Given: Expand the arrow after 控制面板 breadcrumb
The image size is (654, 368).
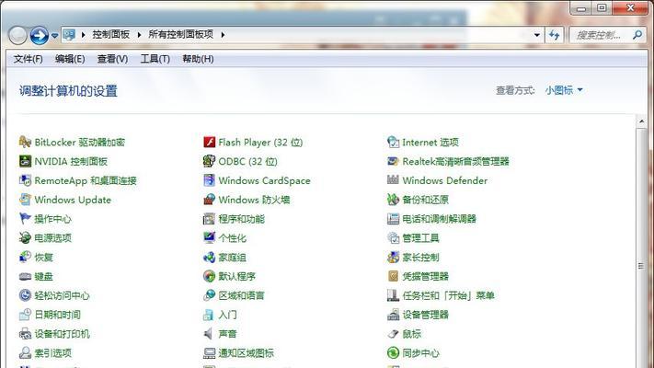Looking at the screenshot, I should [x=139, y=35].
